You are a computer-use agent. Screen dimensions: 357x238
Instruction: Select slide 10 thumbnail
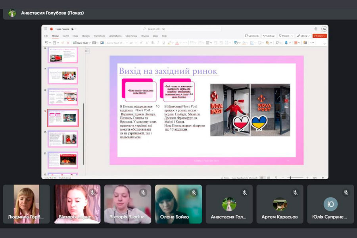coord(63,139)
